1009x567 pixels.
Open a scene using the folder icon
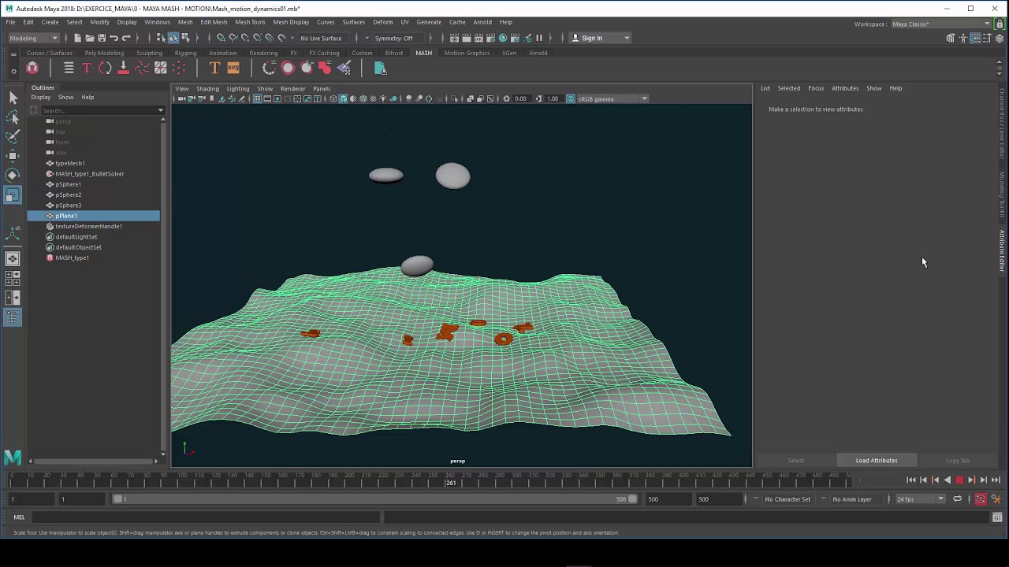click(x=90, y=38)
